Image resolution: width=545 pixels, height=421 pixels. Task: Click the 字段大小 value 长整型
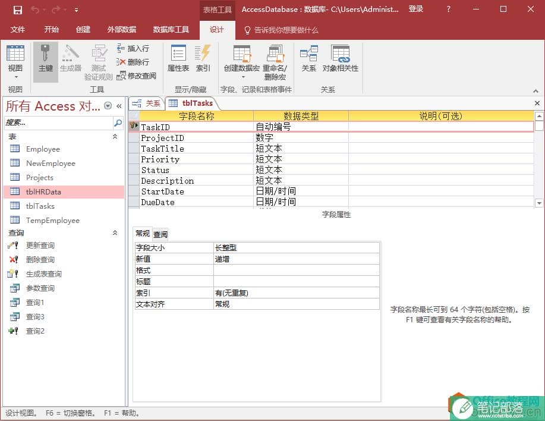pos(296,247)
